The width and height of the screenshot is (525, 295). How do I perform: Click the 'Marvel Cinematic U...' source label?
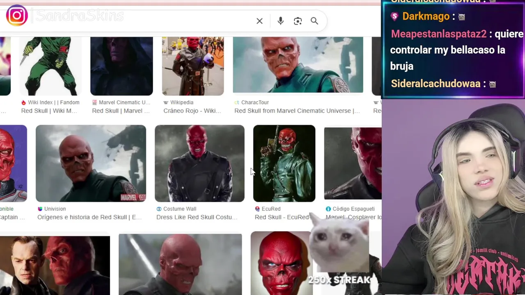(125, 102)
